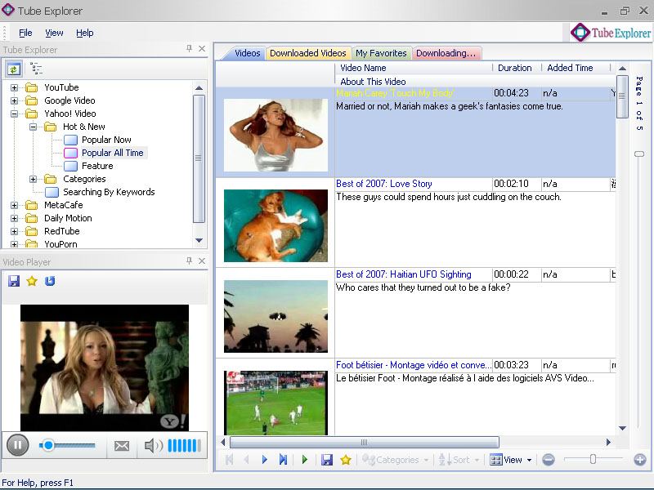
Task: Sort by Duration column header
Action: (x=515, y=68)
